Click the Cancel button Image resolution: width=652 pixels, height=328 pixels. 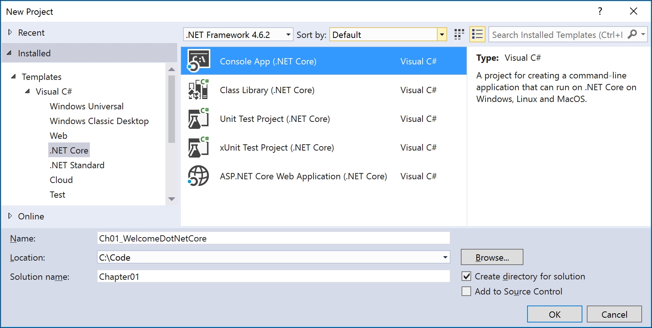pos(614,314)
